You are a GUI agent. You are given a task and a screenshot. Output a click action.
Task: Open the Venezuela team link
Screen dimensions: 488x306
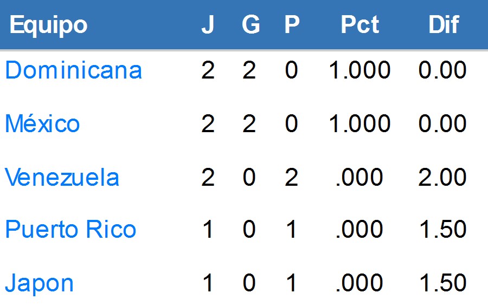point(62,177)
